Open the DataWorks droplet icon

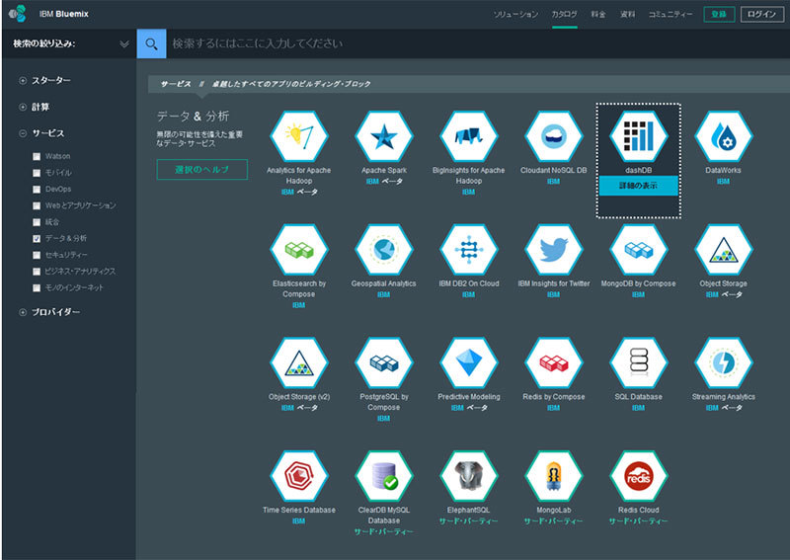[x=724, y=136]
